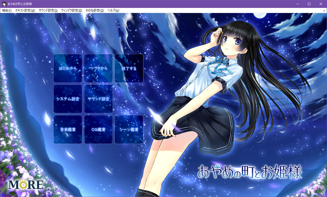The image size is (327, 197).
Task: Open the その他設定(O) menu
Action: coord(95,10)
